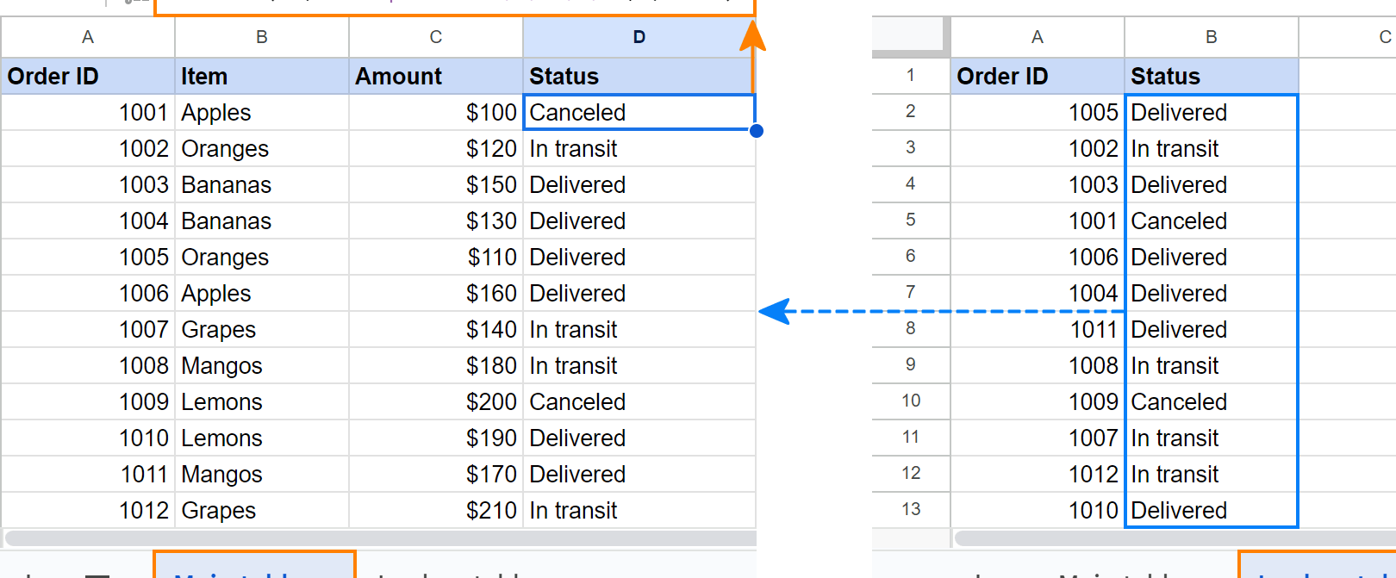Click the right sheet horizontal scrollbar
This screenshot has height=578, width=1396.
tap(1172, 538)
